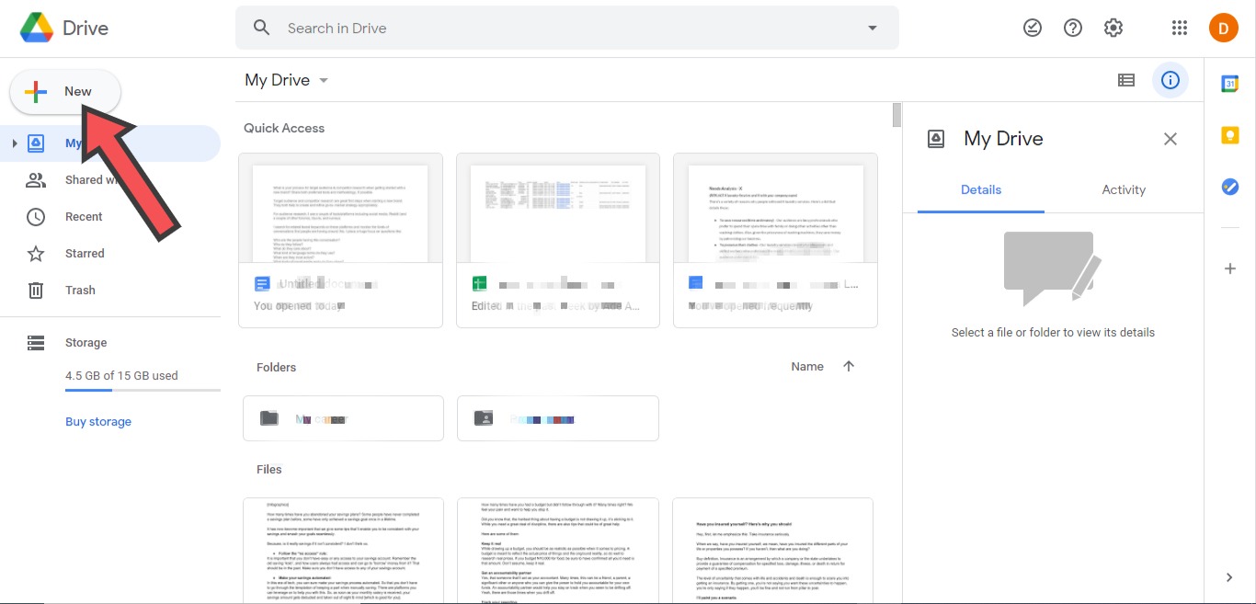
Task: Click the Recent clock icon
Action: pos(36,217)
